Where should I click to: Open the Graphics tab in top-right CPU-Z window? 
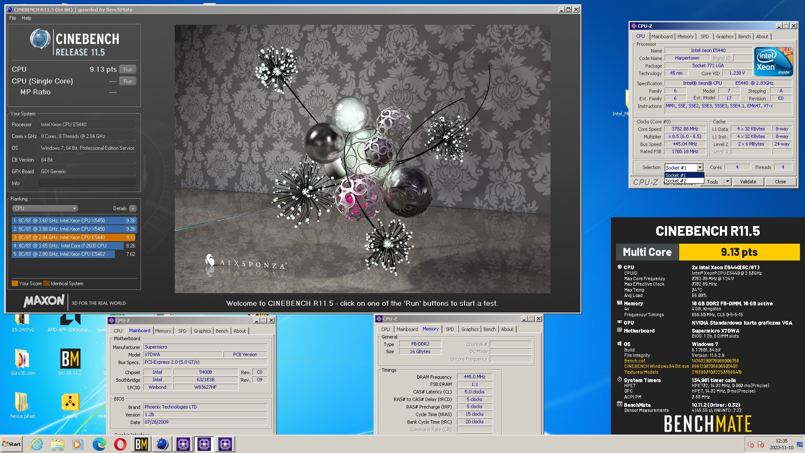click(x=724, y=36)
